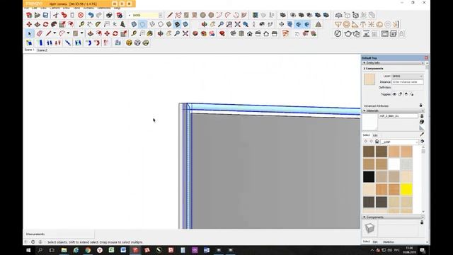453x255 pixels.
Task: Select the pink Eraser tool
Action: [x=40, y=34]
